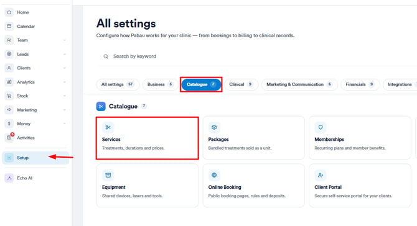Select the Setup sidebar icon
The width and height of the screenshot is (417, 226).
[9, 158]
